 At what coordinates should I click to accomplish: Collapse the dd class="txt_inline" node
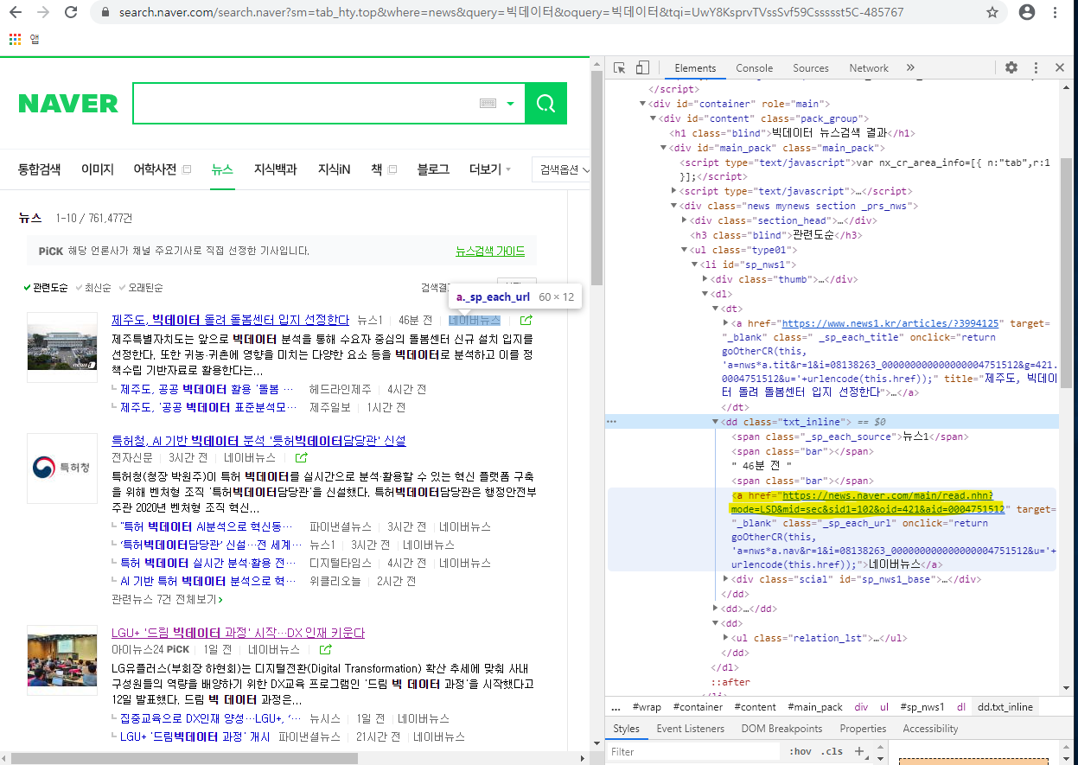[x=716, y=422]
